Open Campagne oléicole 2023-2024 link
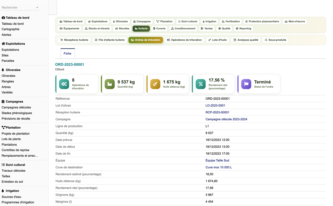Screen dimensions: 333x206 (226, 119)
